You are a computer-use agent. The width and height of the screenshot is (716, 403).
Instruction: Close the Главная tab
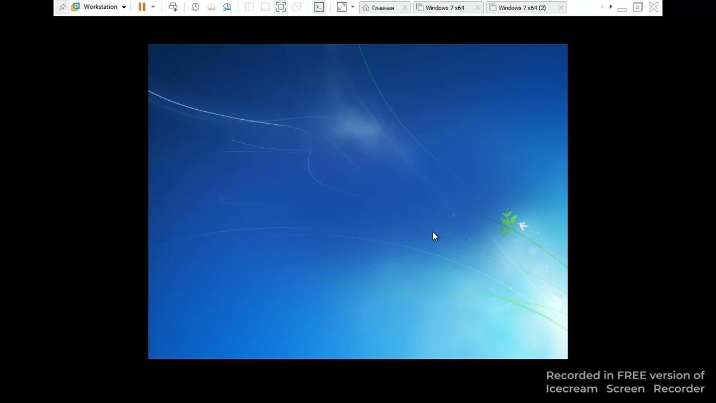(x=405, y=8)
